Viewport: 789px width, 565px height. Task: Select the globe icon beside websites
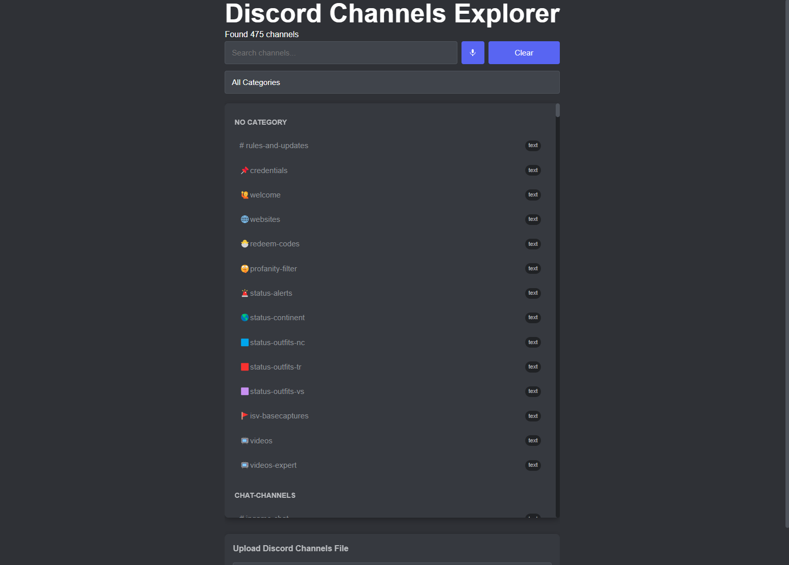point(244,219)
